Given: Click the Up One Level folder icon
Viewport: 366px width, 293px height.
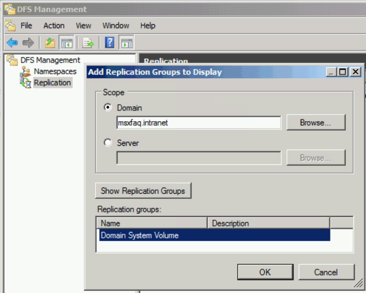Looking at the screenshot, I should [x=50, y=43].
